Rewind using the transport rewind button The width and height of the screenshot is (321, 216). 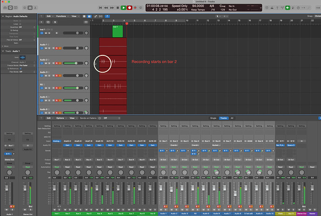click(x=106, y=7)
